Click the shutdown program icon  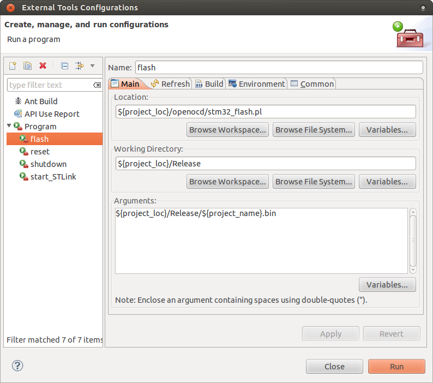[x=24, y=164]
